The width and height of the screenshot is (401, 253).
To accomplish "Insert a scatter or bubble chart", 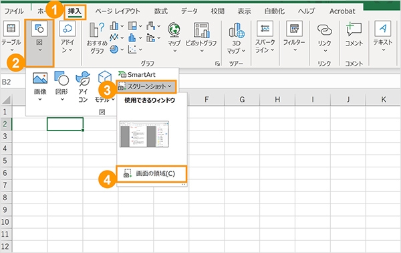I will tap(132, 49).
